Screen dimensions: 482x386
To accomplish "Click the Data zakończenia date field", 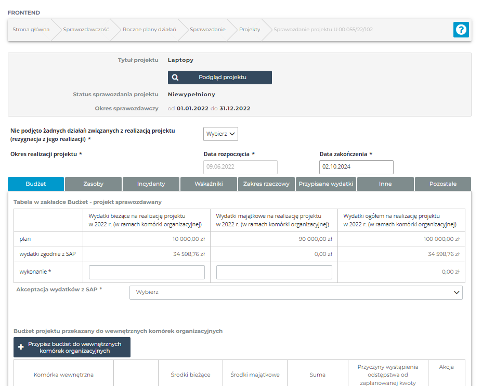I will pos(356,167).
